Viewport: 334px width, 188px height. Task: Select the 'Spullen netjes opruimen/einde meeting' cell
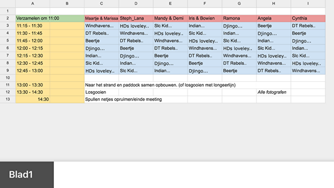[124, 99]
